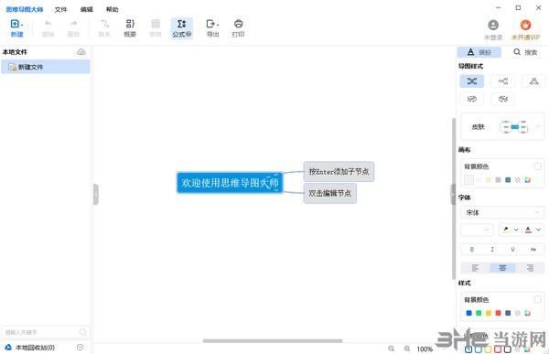Image resolution: width=549 pixels, height=354 pixels.
Task: Click the 思维导图大师 app title
Action: [24, 9]
